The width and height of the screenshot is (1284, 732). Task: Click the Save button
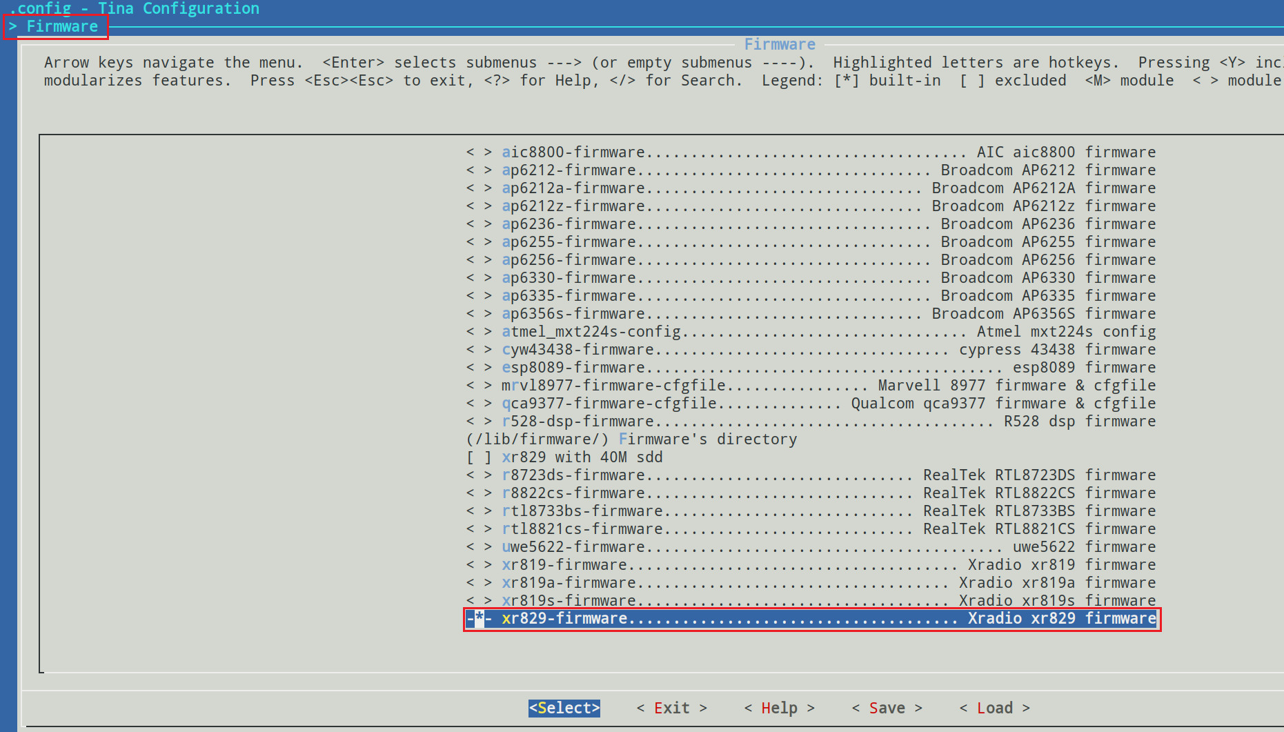click(887, 708)
